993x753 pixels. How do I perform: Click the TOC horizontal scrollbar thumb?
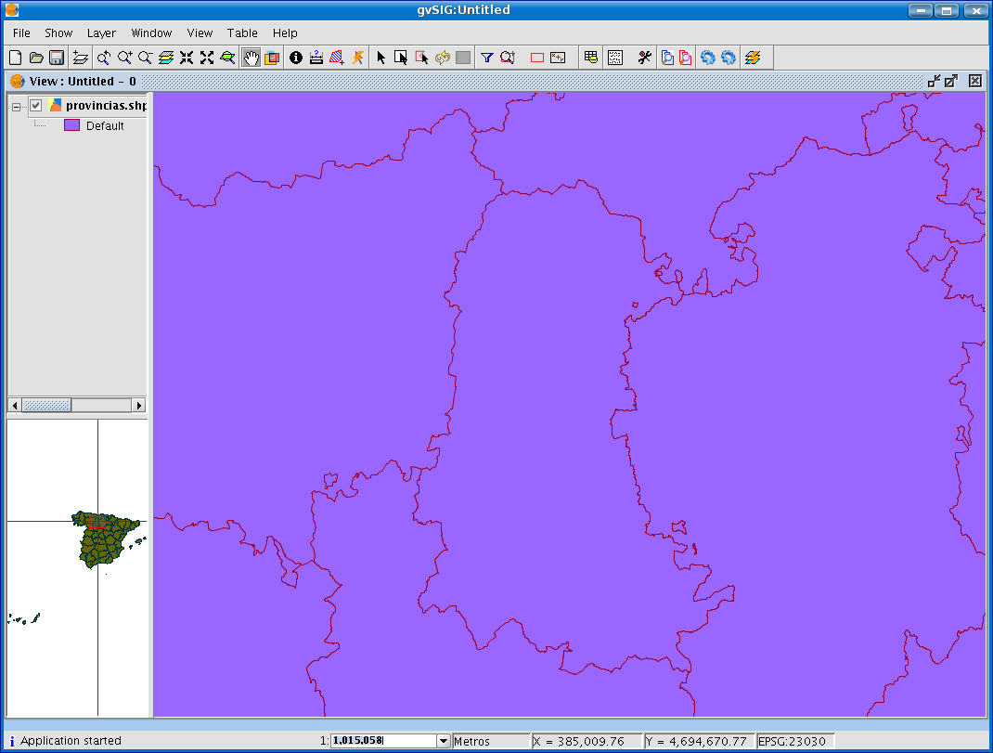click(46, 405)
